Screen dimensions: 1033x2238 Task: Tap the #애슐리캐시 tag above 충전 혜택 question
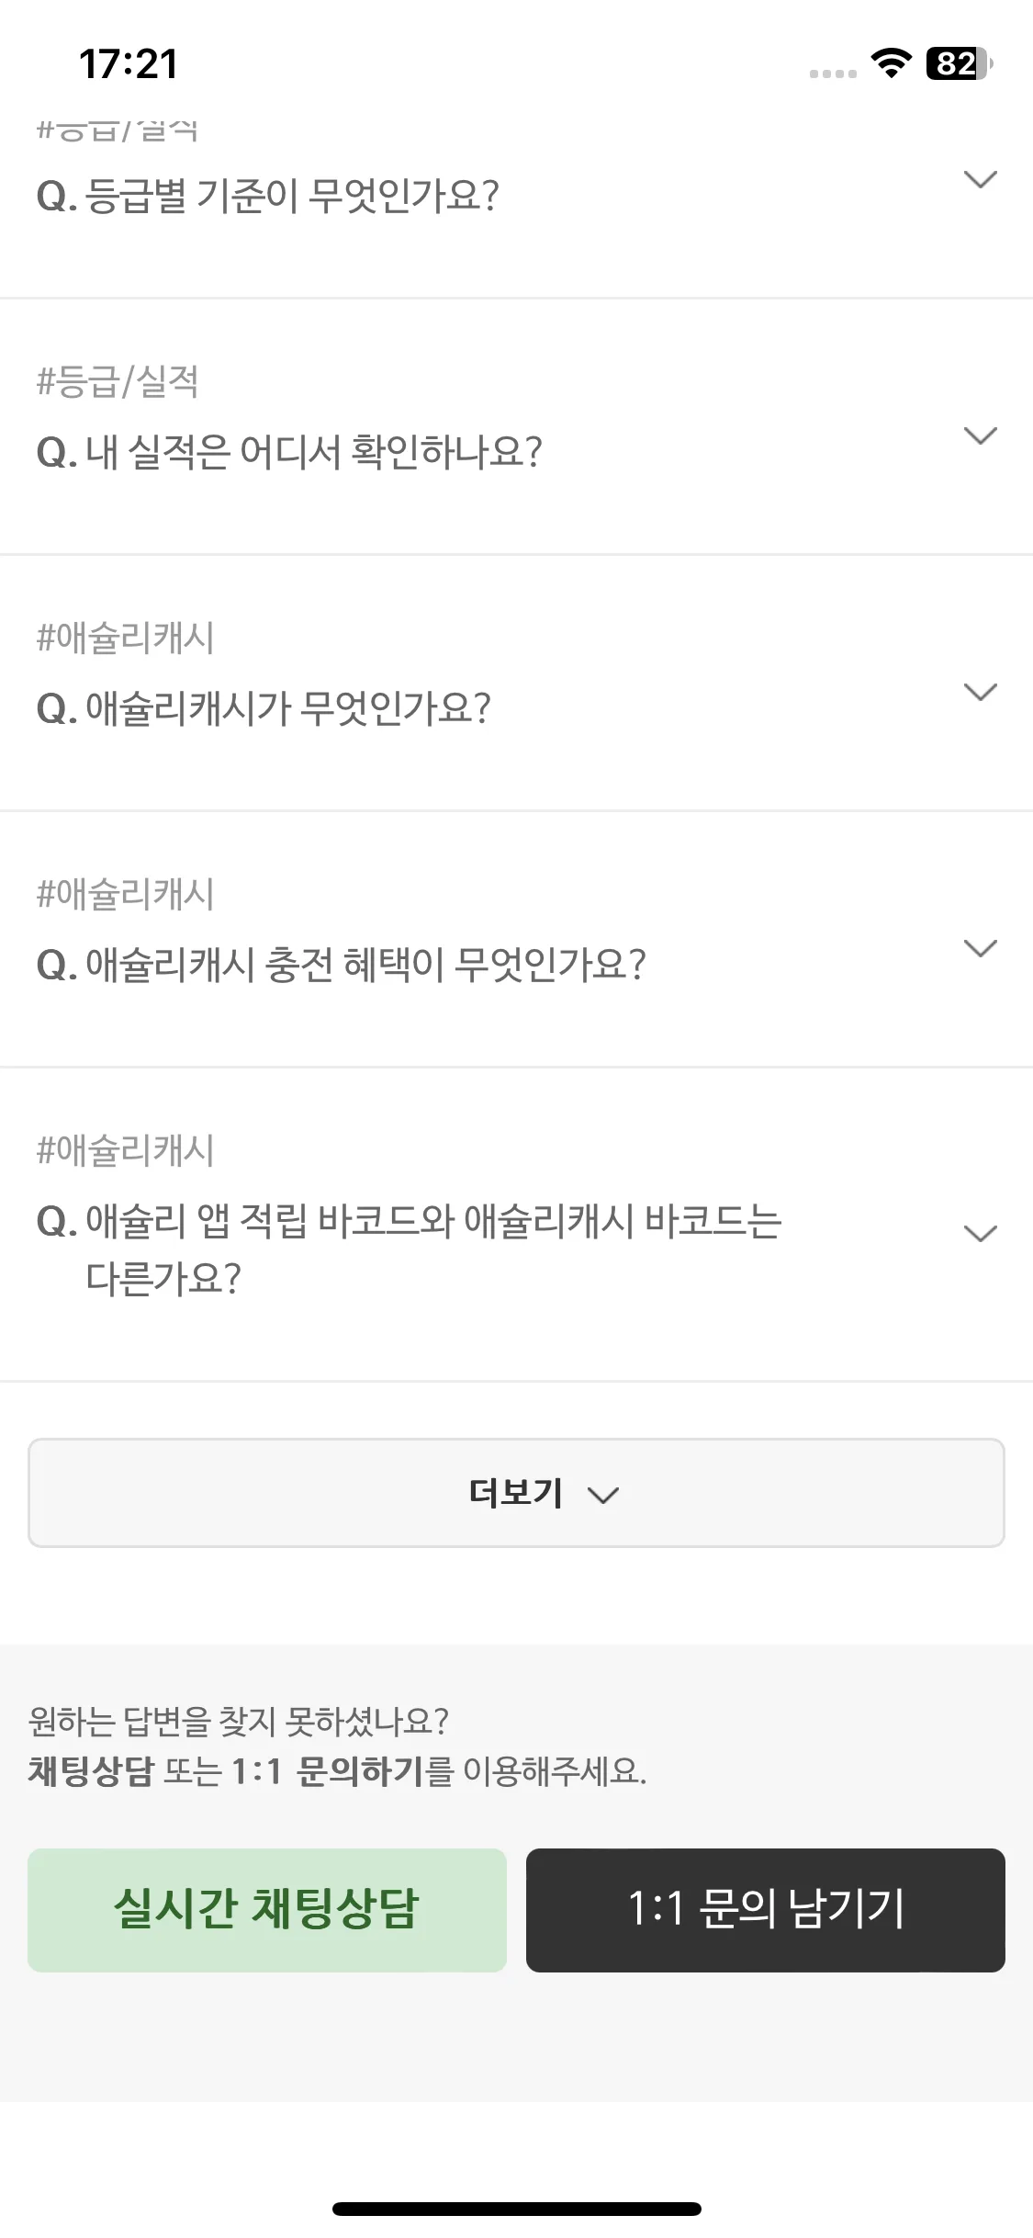125,893
